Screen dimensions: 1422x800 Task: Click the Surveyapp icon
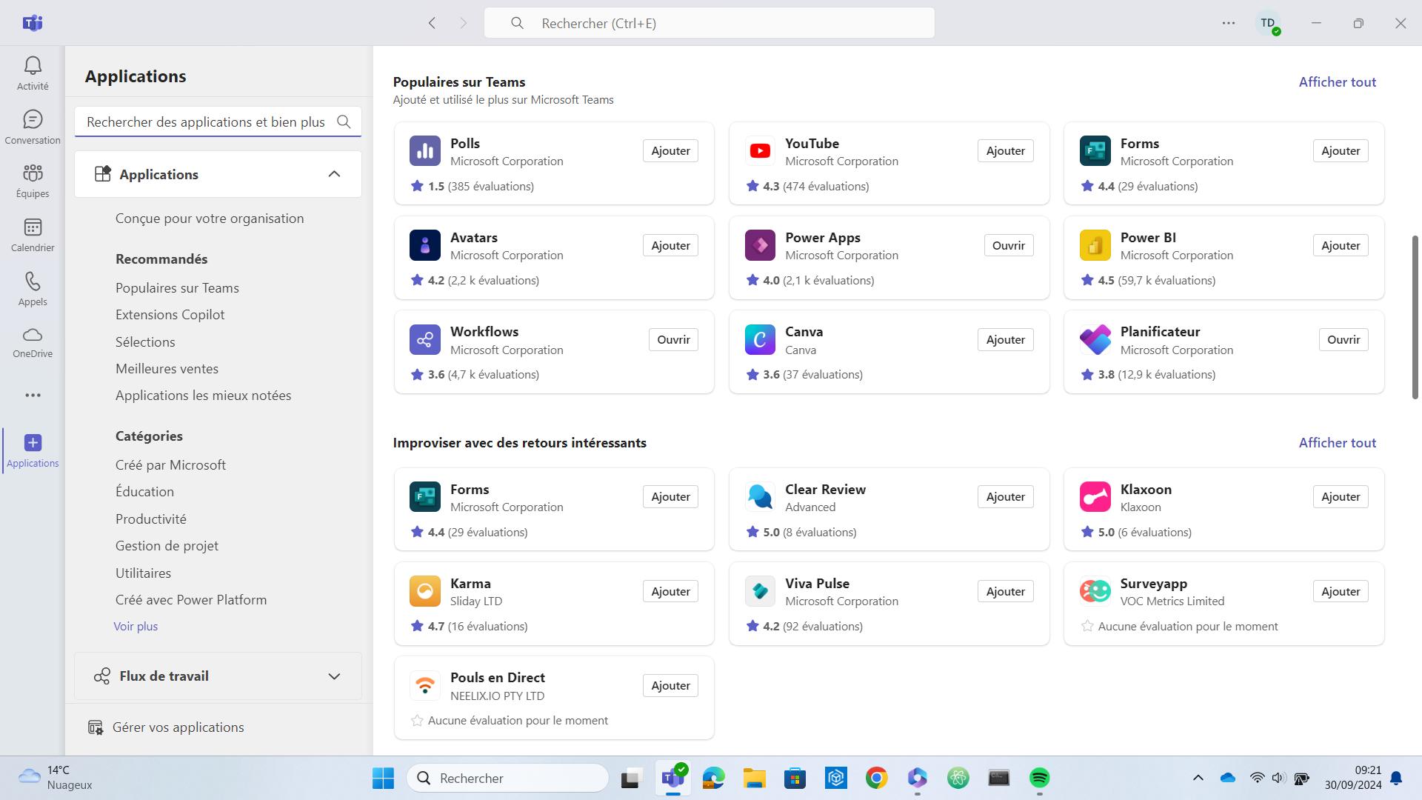1095,591
